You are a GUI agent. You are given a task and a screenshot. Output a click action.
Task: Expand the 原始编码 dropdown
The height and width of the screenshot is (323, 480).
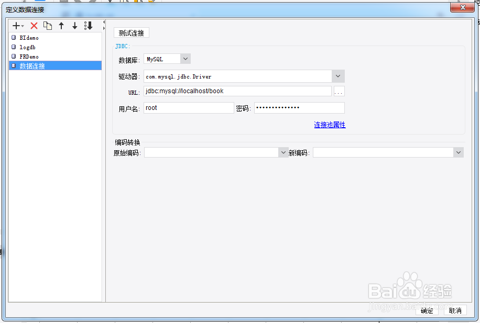point(283,152)
